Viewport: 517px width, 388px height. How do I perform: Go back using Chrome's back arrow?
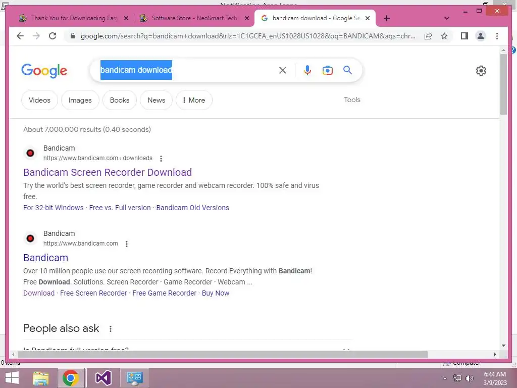(20, 36)
